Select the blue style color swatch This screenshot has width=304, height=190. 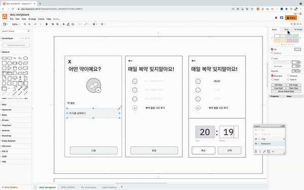click(289, 36)
